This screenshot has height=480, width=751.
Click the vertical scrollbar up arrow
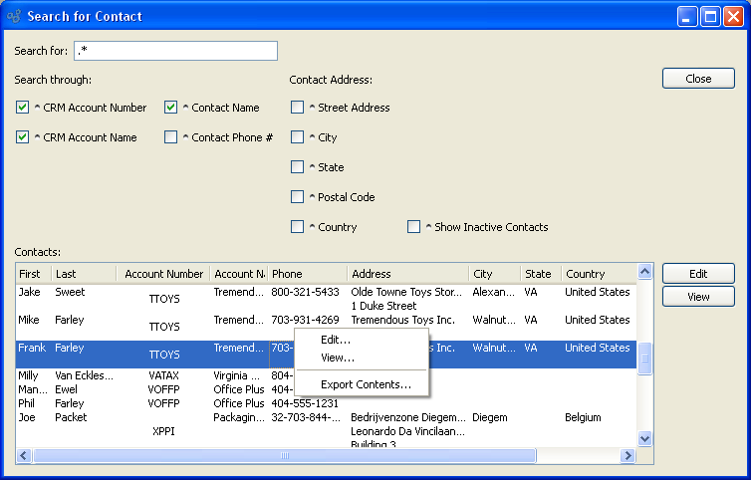(643, 272)
